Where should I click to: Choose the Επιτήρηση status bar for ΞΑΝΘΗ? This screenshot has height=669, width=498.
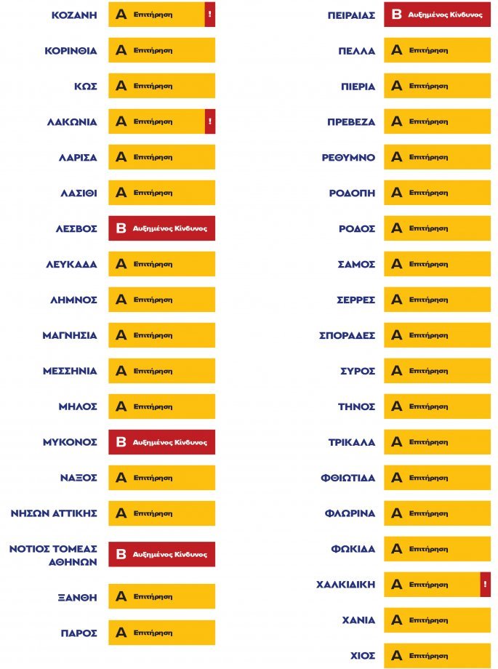click(161, 596)
